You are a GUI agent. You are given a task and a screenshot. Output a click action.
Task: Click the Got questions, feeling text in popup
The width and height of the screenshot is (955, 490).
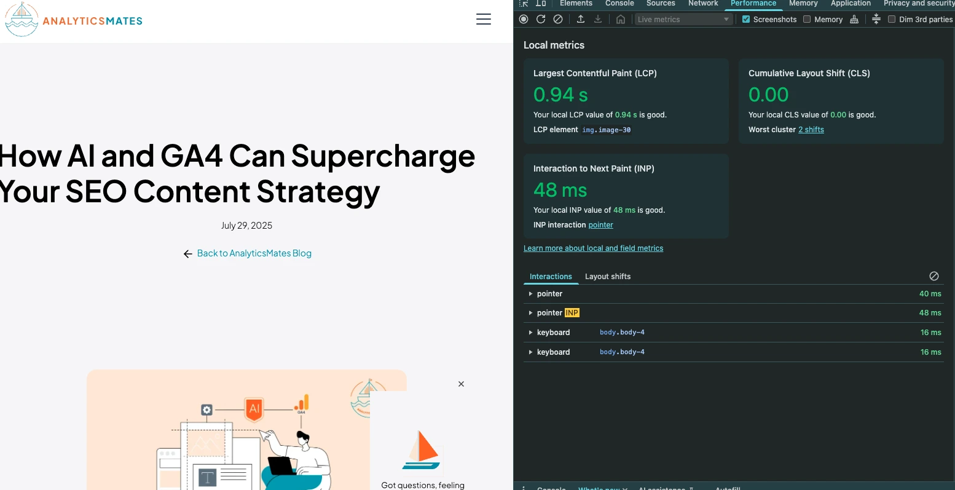423,485
